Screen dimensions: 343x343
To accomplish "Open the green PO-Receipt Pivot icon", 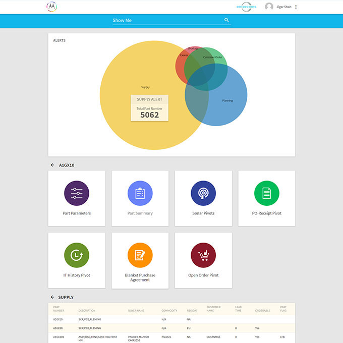I will pos(267,193).
